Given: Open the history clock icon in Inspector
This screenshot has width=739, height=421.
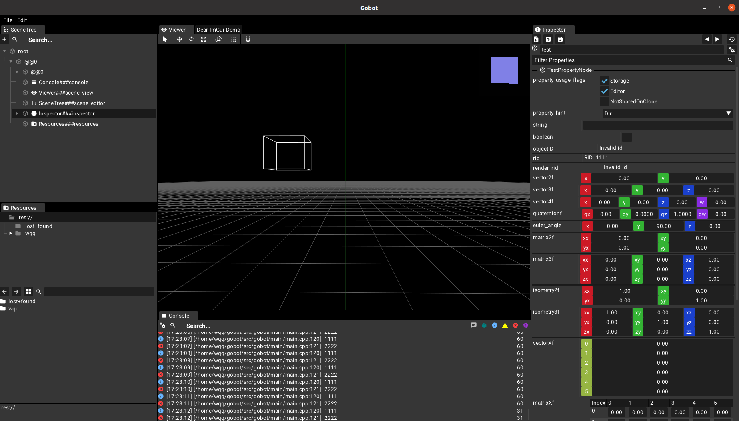Looking at the screenshot, I should (732, 39).
